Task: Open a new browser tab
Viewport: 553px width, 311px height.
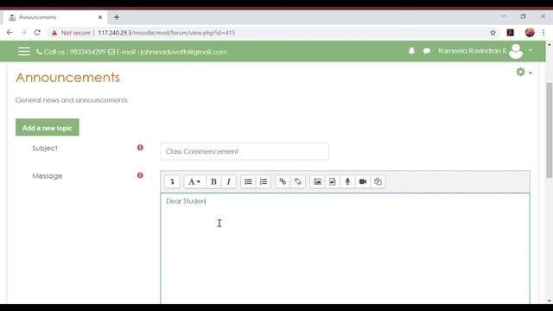Action: click(x=117, y=17)
